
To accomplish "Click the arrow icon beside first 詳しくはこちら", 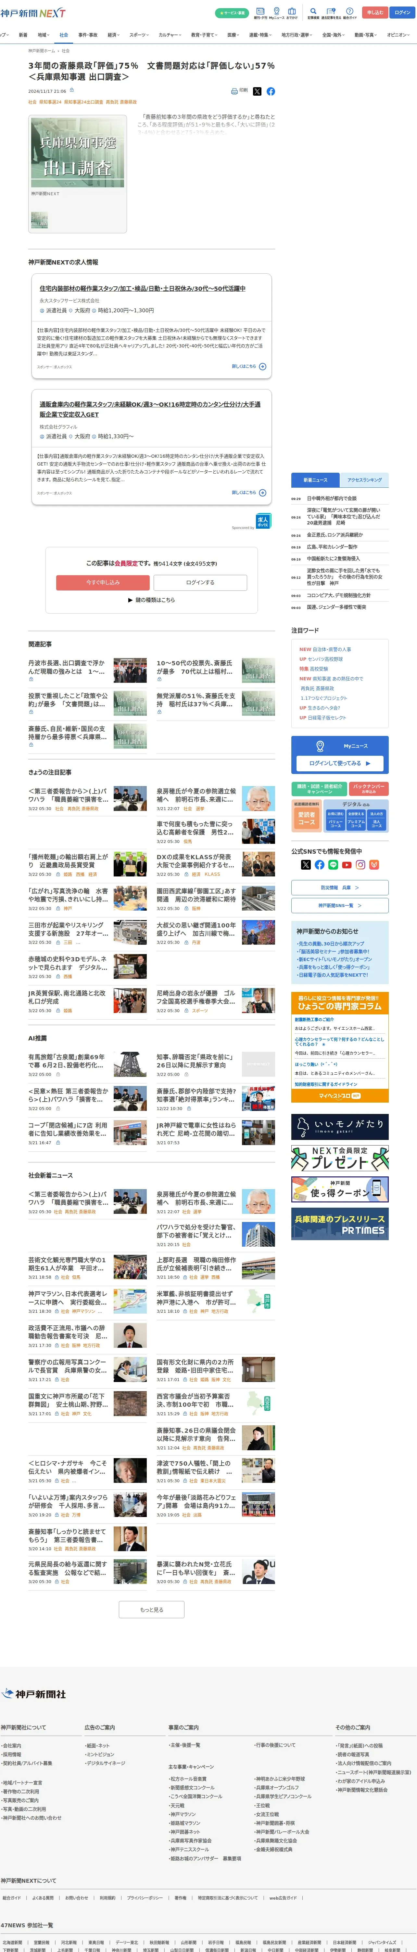I will pyautogui.click(x=263, y=366).
